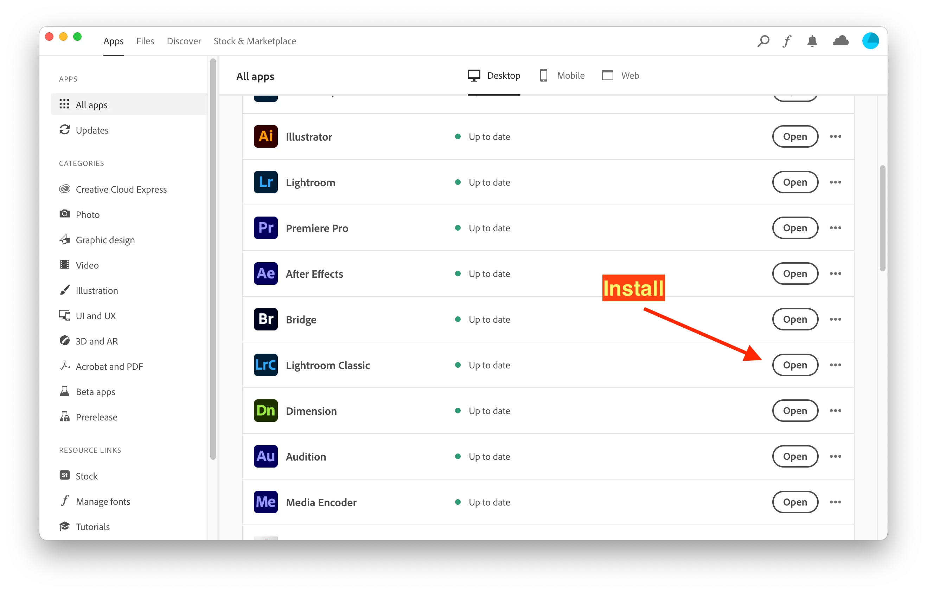Open Bridge with its Open button
This screenshot has height=592, width=927.
(795, 319)
